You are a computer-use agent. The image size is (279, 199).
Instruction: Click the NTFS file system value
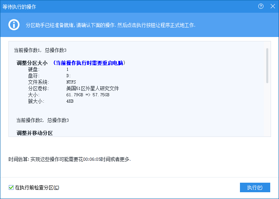[x=71, y=82]
